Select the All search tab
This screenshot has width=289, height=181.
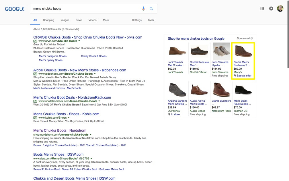(35, 20)
